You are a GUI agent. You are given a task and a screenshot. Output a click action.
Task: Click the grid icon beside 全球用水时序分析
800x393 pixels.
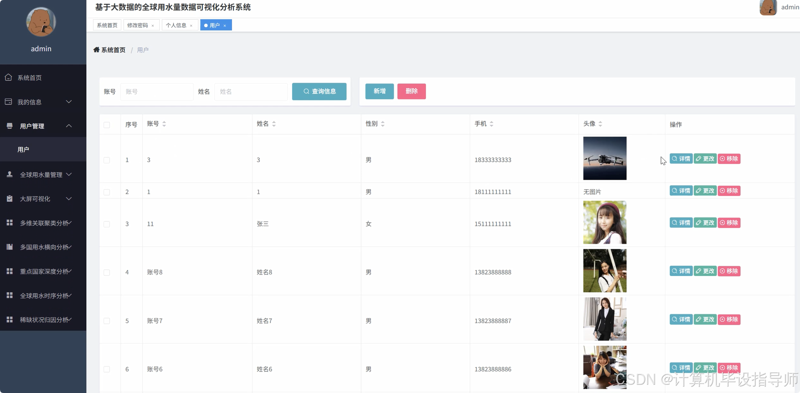10,295
